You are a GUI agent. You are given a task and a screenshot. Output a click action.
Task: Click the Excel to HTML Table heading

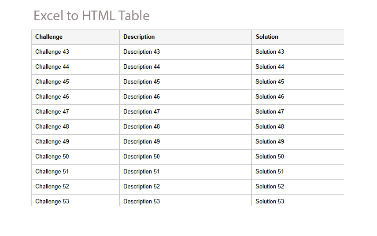point(92,15)
